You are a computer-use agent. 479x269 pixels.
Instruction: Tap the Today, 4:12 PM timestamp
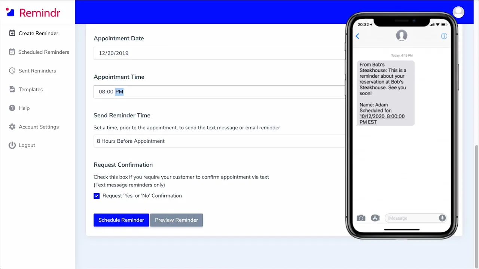pyautogui.click(x=402, y=55)
